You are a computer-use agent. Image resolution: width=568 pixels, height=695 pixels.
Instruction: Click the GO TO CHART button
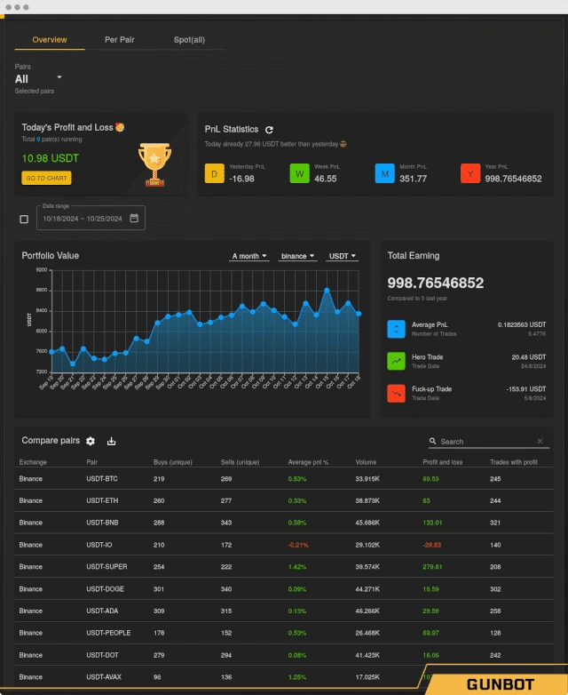tap(46, 178)
